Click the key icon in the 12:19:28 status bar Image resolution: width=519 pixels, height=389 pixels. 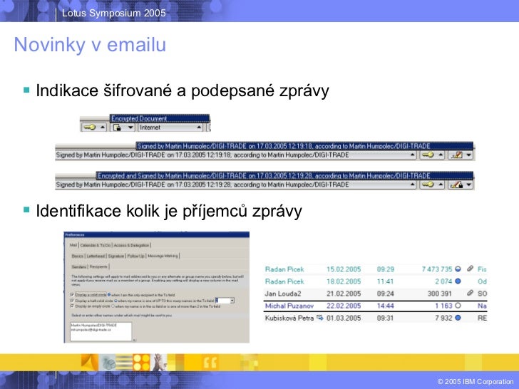[428, 185]
